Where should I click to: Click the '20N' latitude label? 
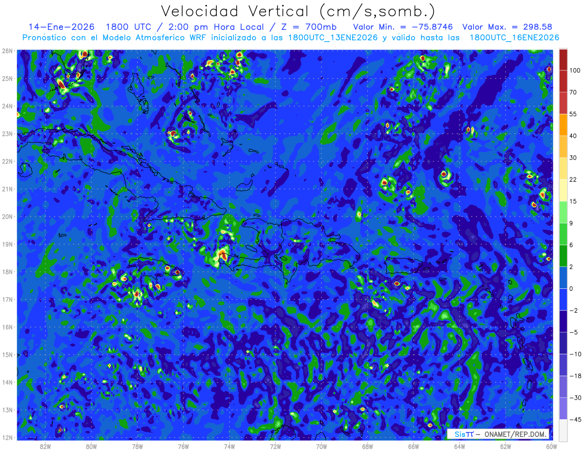click(x=7, y=216)
